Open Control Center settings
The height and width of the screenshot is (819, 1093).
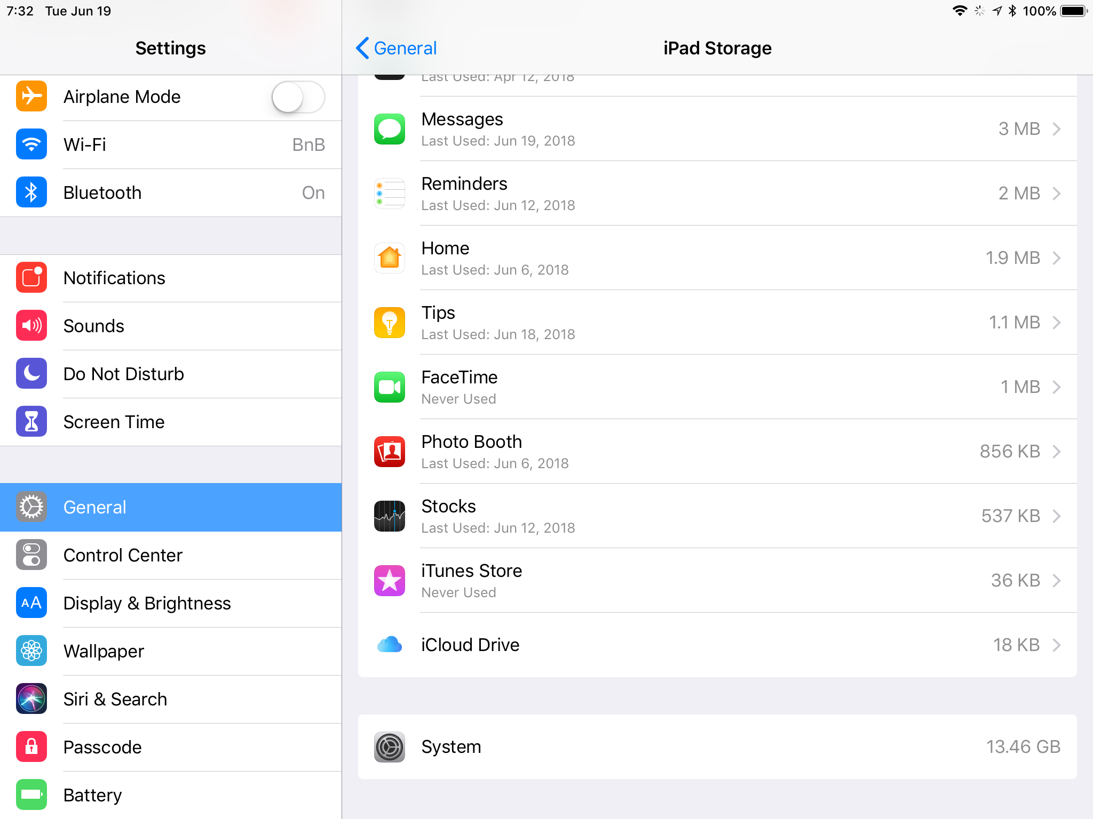click(171, 555)
